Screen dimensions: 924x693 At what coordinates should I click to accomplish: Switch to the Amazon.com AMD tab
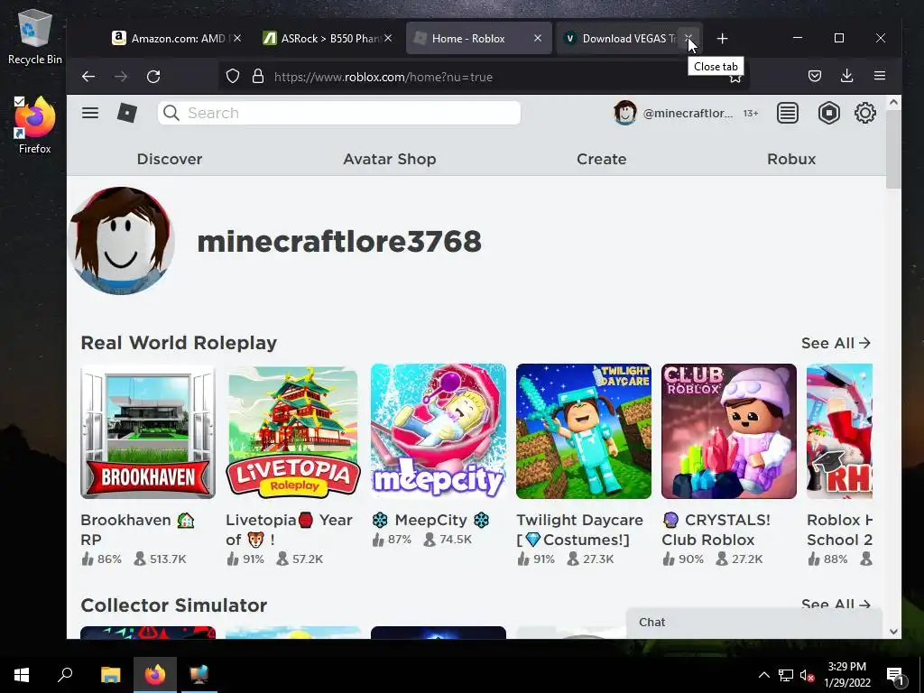tap(176, 38)
